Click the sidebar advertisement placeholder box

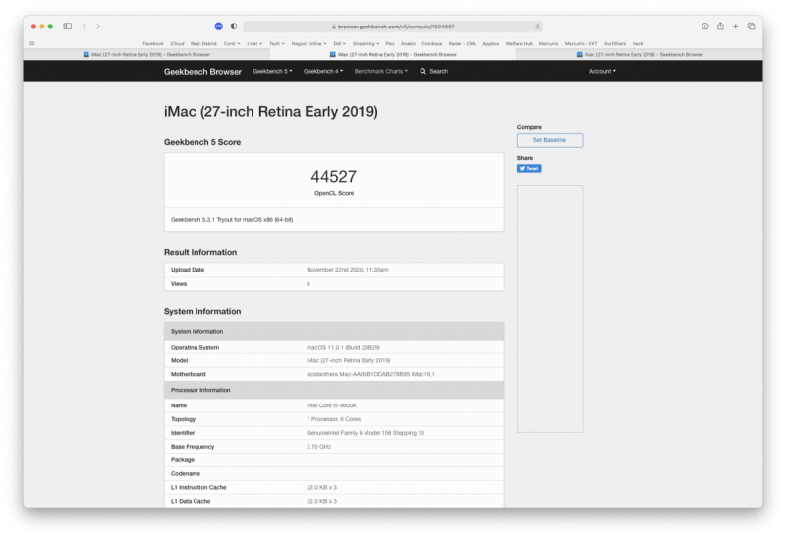549,308
